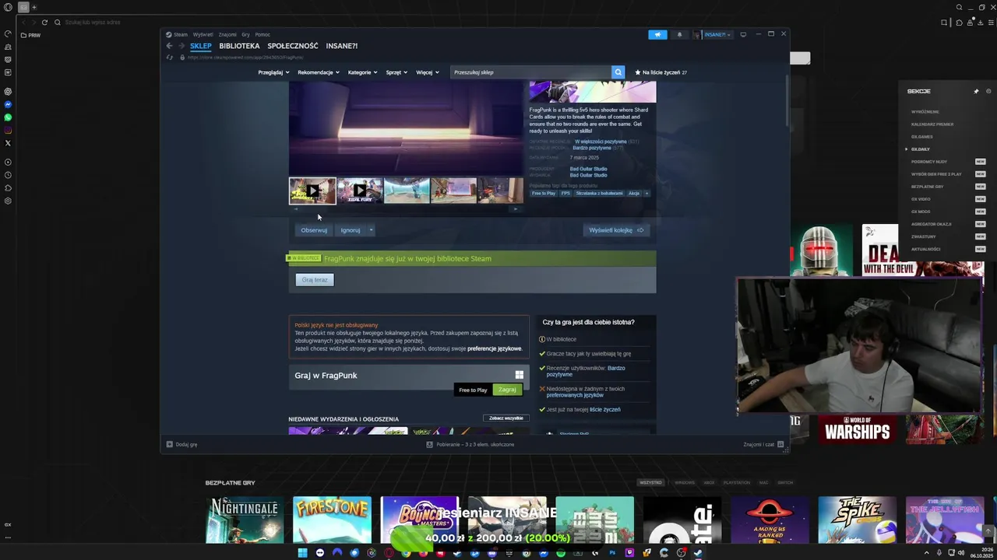Click the store search magnifier button

point(618,72)
